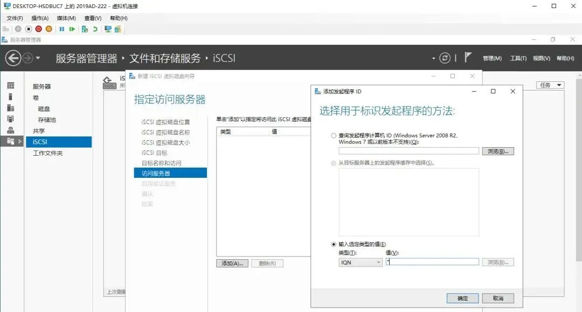
Task: Click the Server Manager refresh icon
Action: [x=445, y=58]
